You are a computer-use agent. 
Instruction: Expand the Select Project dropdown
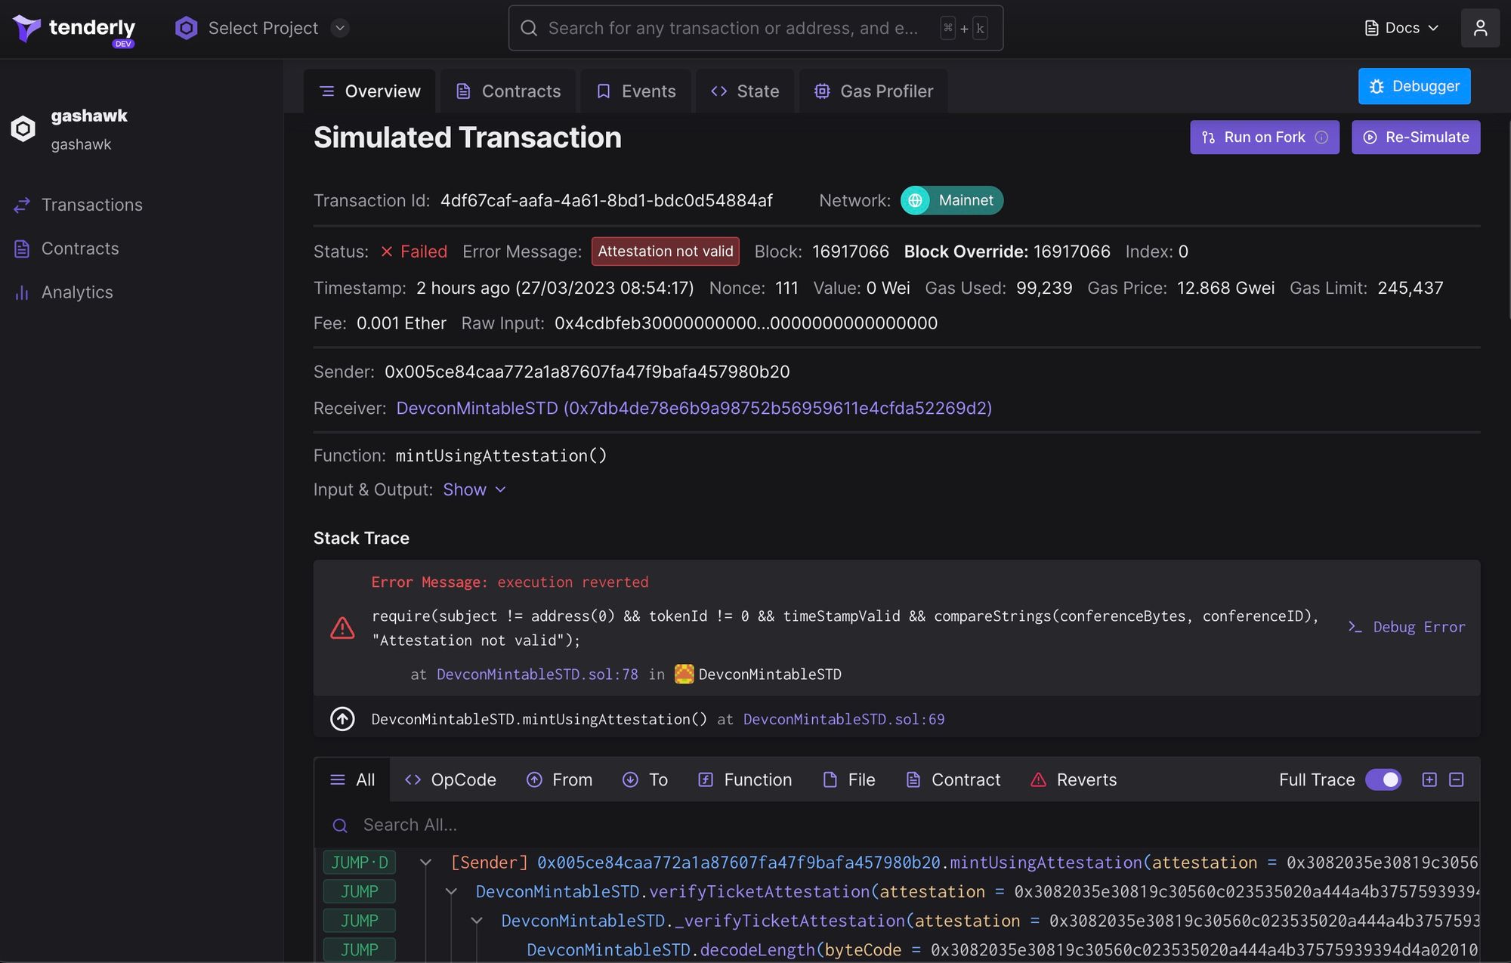click(x=339, y=28)
